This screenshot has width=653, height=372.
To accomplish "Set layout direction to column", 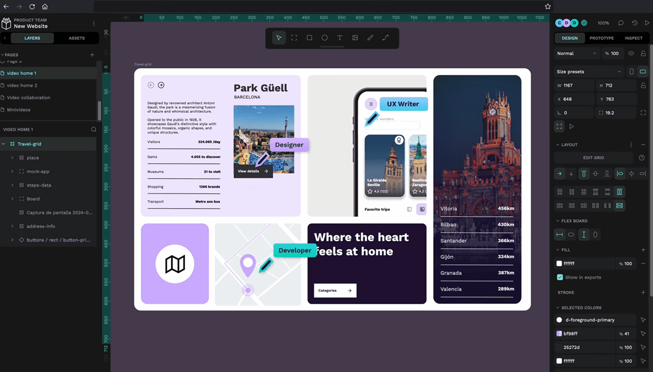I will coord(571,173).
